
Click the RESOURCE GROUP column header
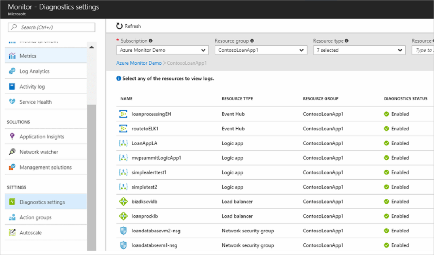click(x=321, y=99)
